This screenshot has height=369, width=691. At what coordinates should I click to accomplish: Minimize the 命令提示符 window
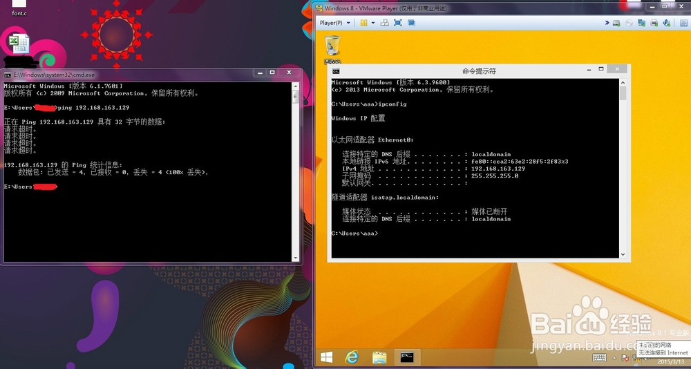click(589, 69)
